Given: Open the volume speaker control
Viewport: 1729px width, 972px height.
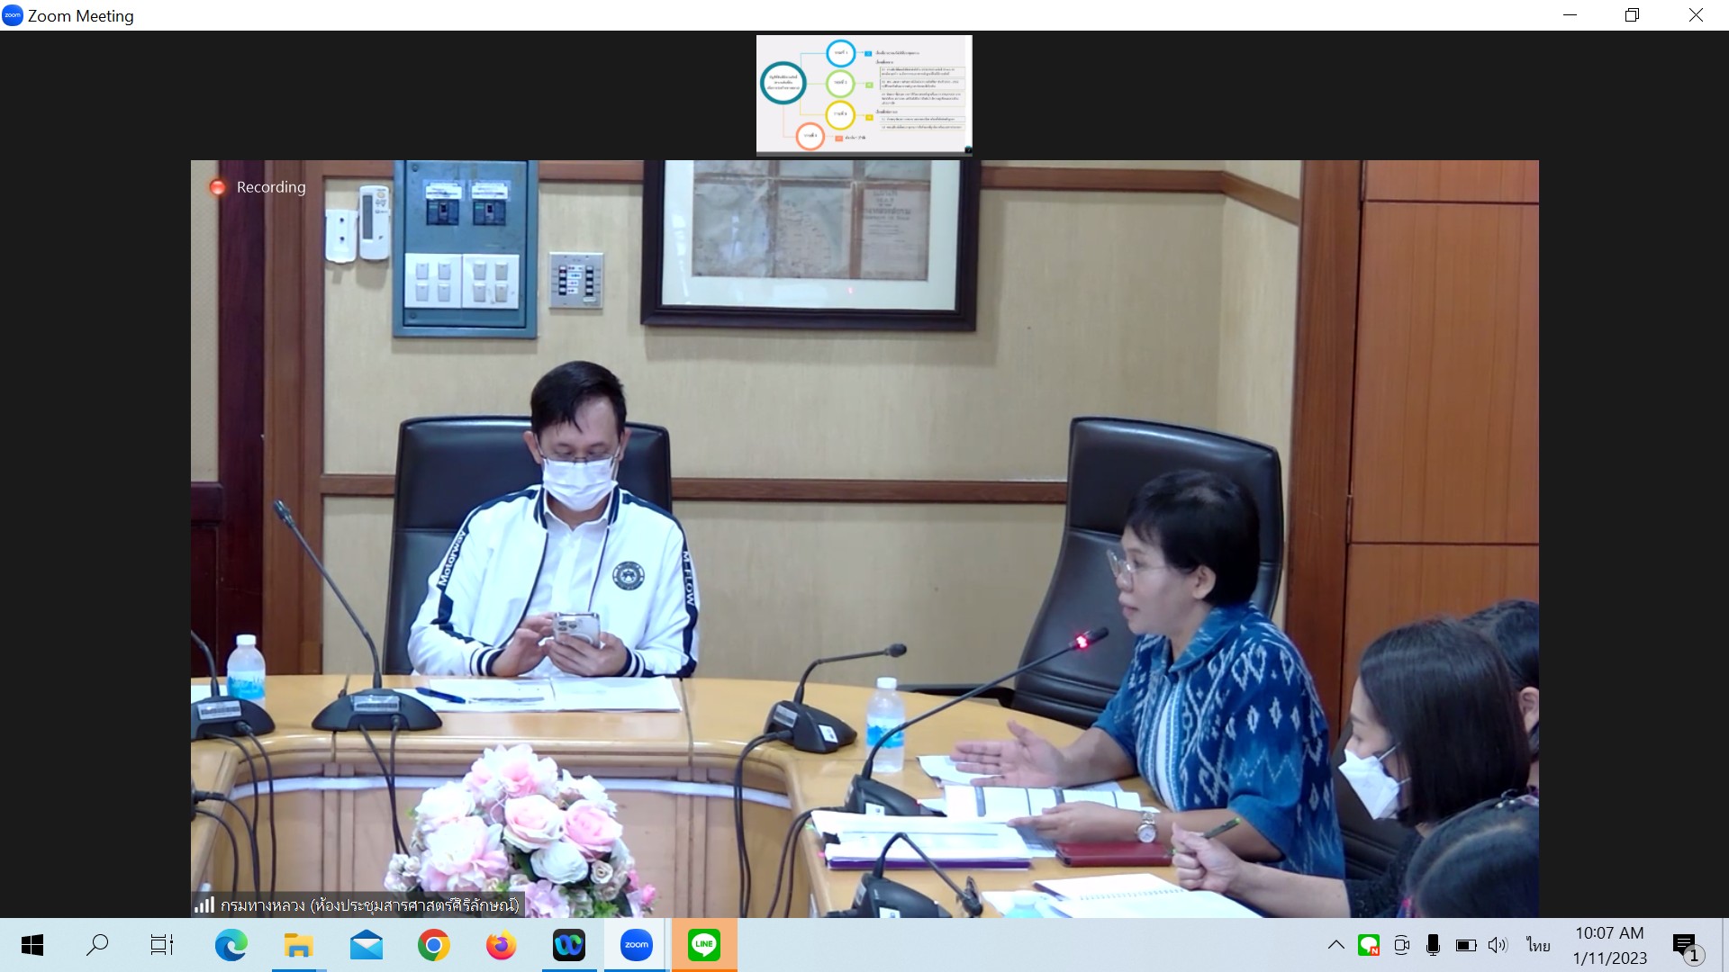Looking at the screenshot, I should (x=1498, y=945).
